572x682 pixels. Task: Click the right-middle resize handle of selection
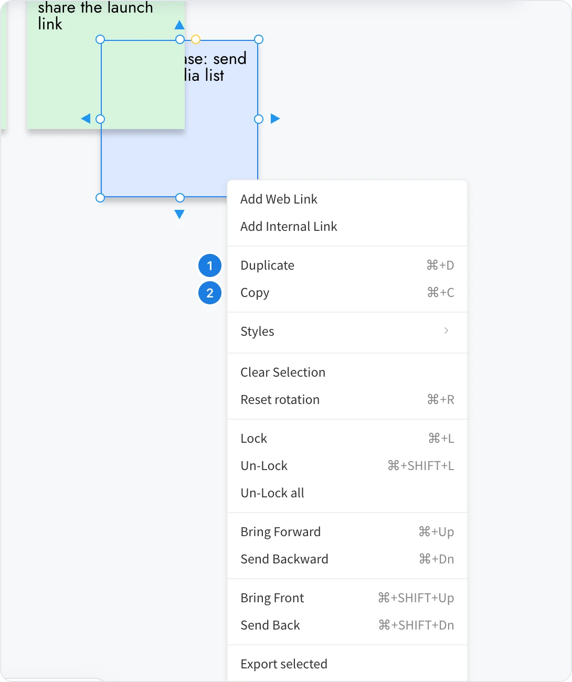259,119
